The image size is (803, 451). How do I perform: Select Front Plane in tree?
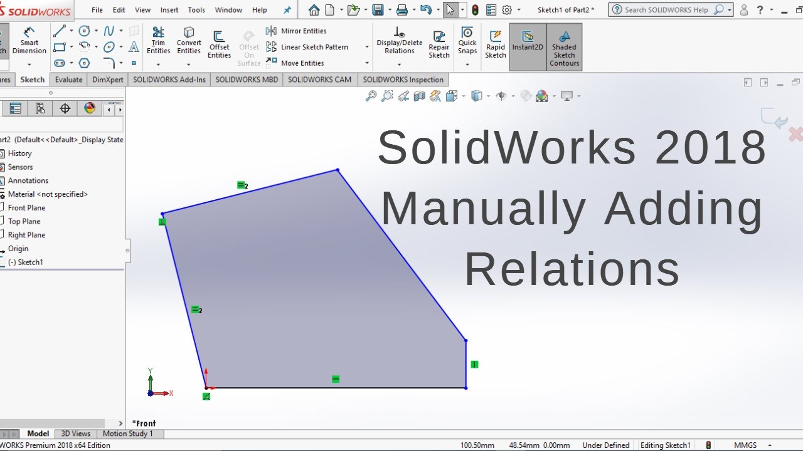[x=26, y=207]
